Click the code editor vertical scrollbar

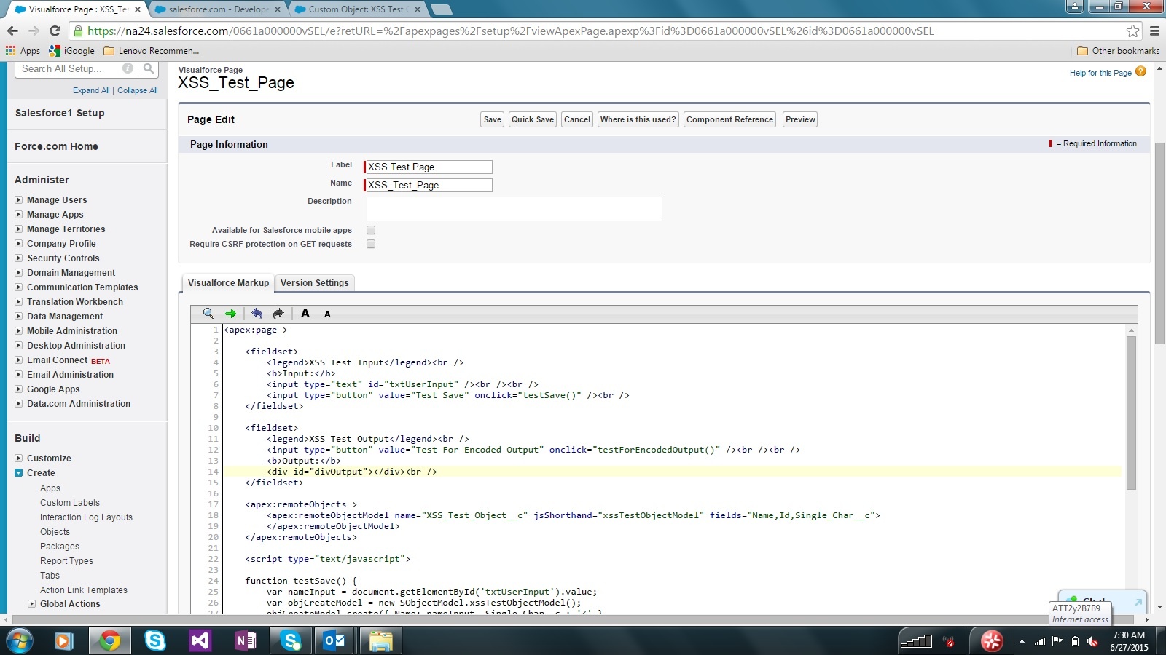coord(1131,413)
